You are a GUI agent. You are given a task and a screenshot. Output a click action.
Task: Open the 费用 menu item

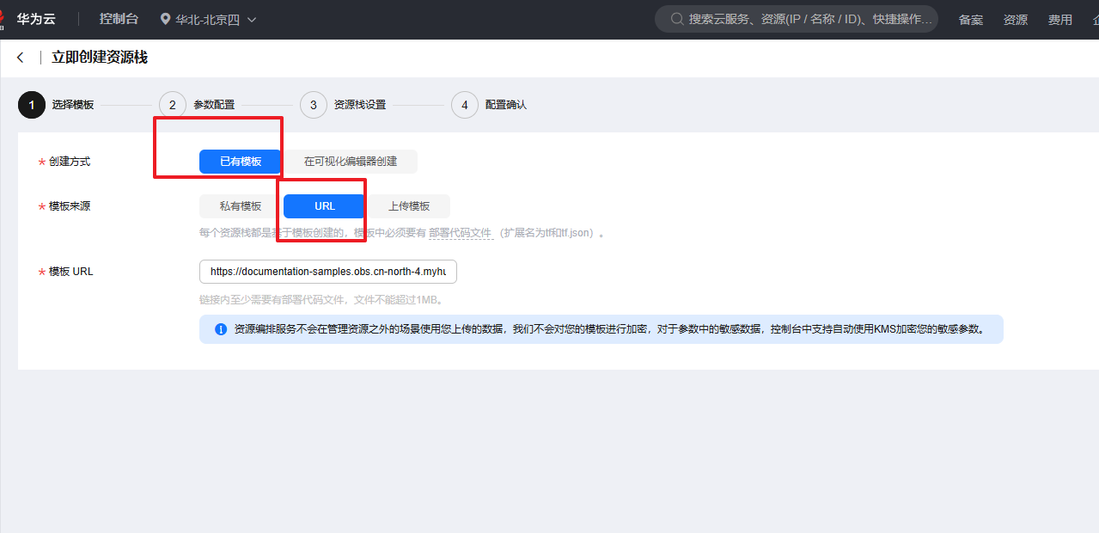[x=1060, y=20]
